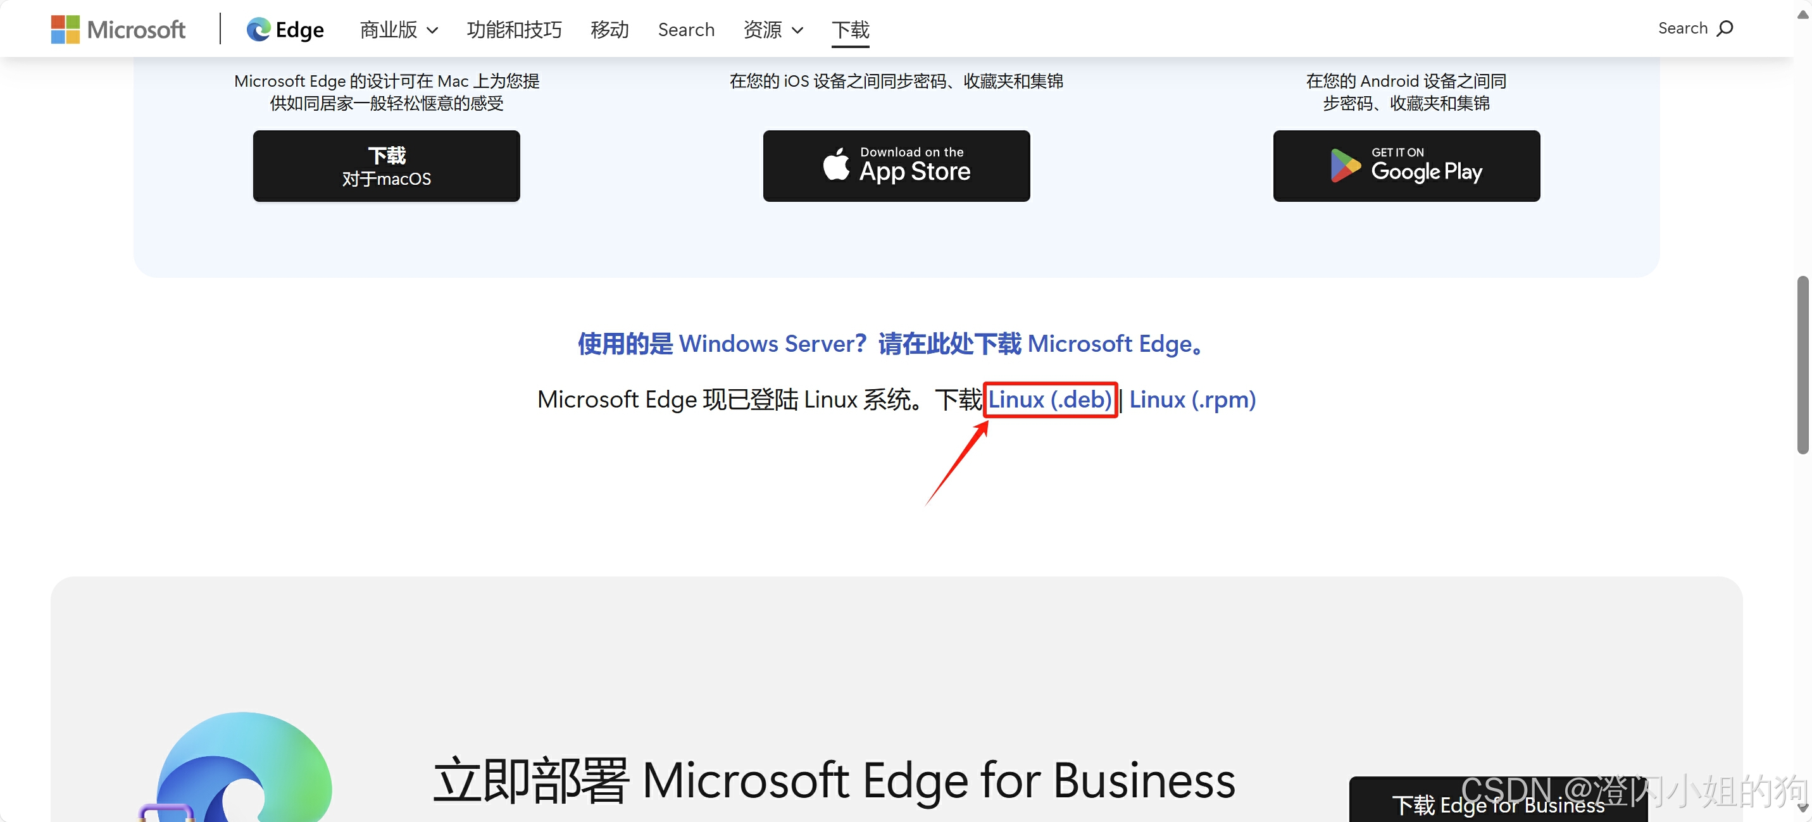Open the 移动 nav item
This screenshot has height=822, width=1812.
point(609,30)
